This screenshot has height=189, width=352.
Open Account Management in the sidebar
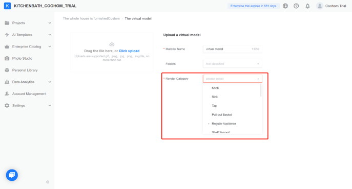click(29, 93)
